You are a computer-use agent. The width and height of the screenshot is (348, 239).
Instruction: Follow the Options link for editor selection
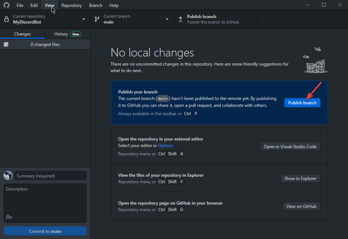coord(165,146)
